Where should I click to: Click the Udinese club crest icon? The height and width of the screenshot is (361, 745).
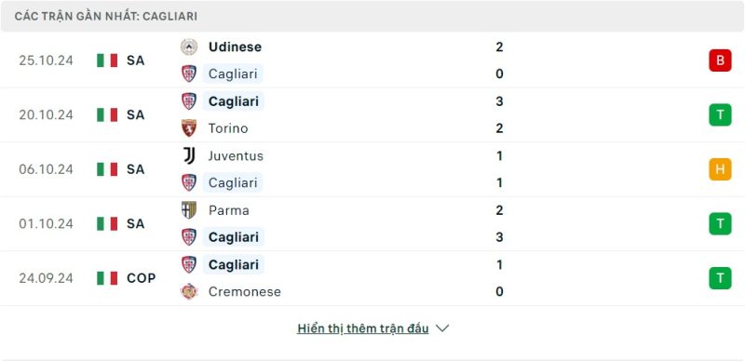pos(189,47)
